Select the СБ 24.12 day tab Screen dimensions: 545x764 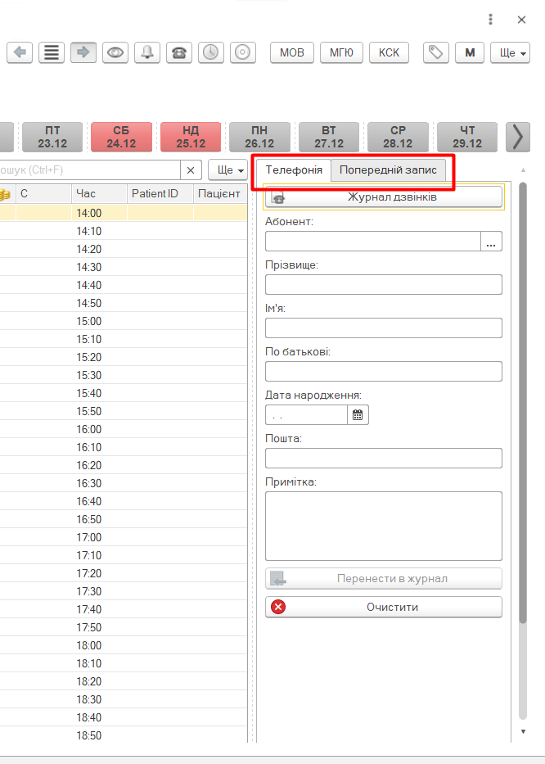pos(121,137)
